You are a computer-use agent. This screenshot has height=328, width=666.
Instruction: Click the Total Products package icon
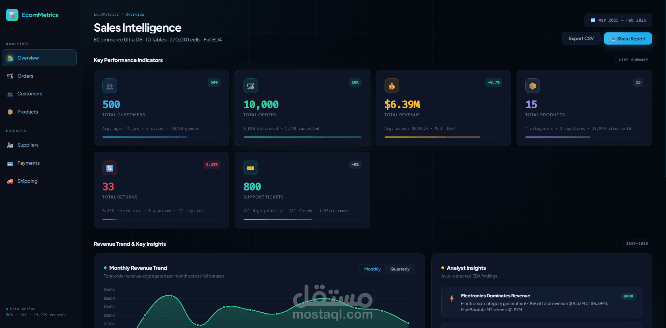[x=533, y=86]
